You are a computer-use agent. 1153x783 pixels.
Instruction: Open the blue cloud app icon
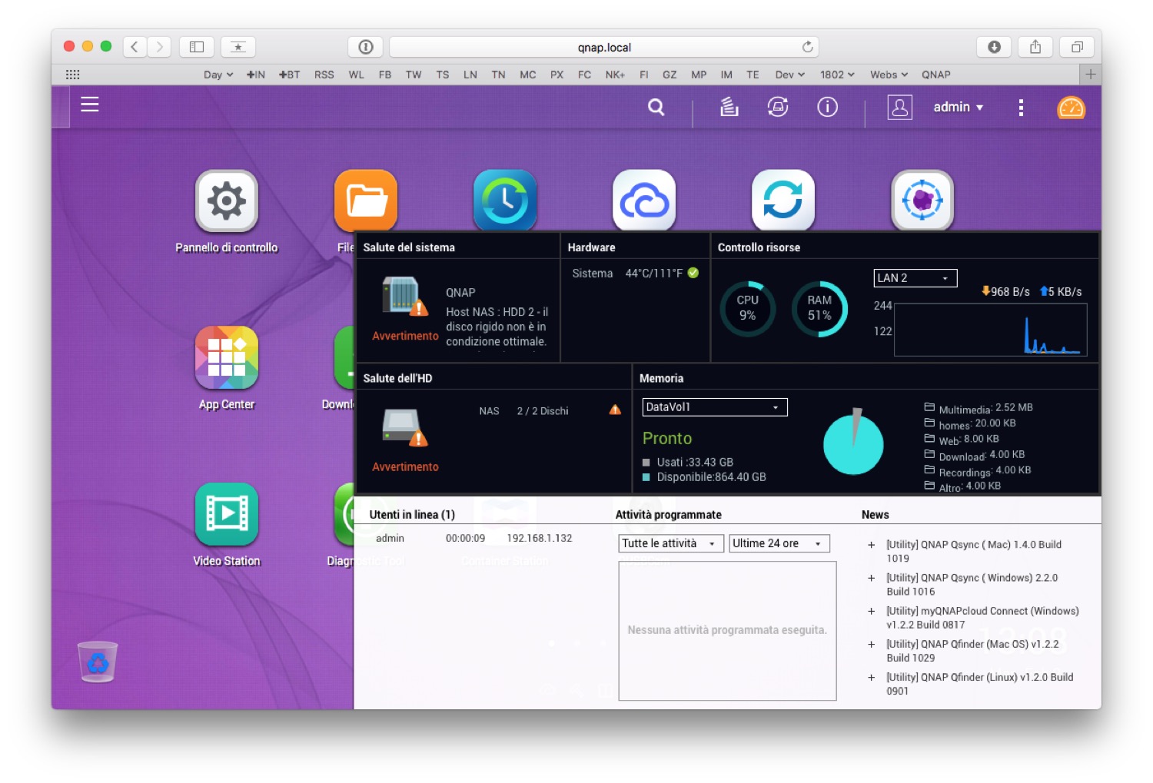point(644,201)
